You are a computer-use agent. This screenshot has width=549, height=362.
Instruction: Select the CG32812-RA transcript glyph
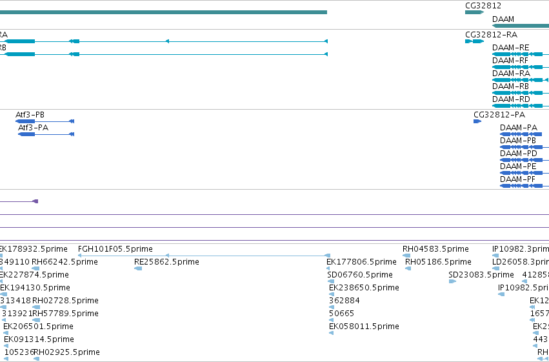tap(474, 41)
